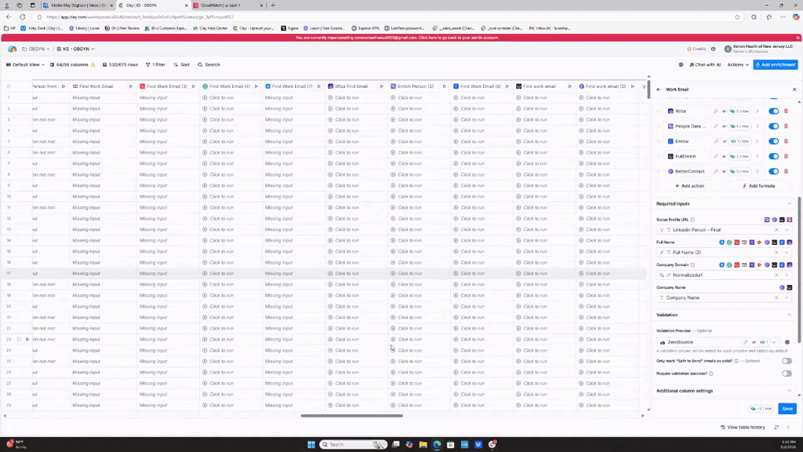Open File Explorer from the Windows taskbar
The image size is (803, 452).
pos(423,444)
